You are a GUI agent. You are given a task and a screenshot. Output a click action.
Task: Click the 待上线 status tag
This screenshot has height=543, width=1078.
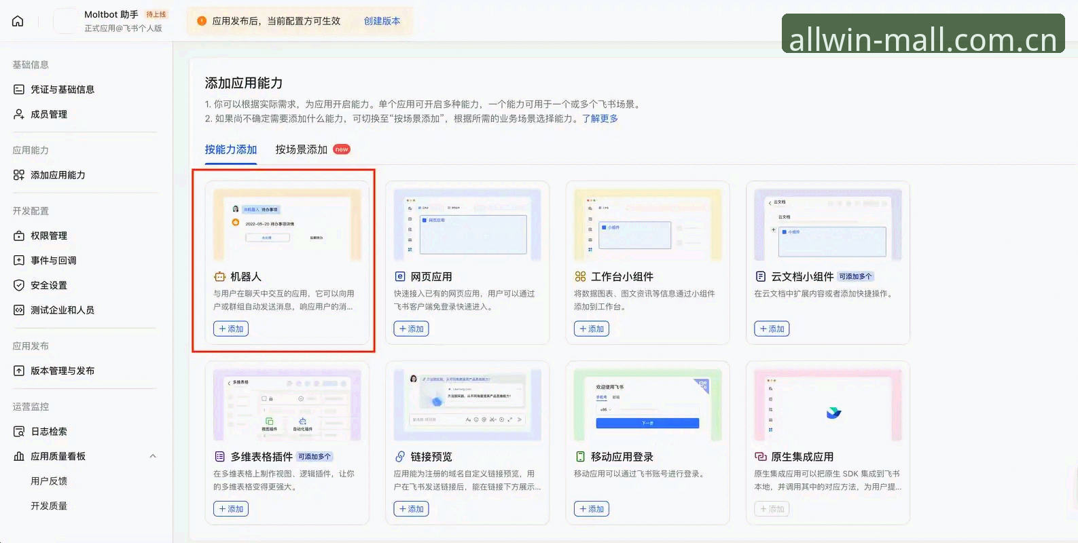pos(156,14)
